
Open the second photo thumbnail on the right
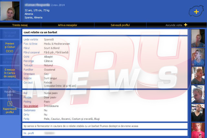(x=197, y=57)
